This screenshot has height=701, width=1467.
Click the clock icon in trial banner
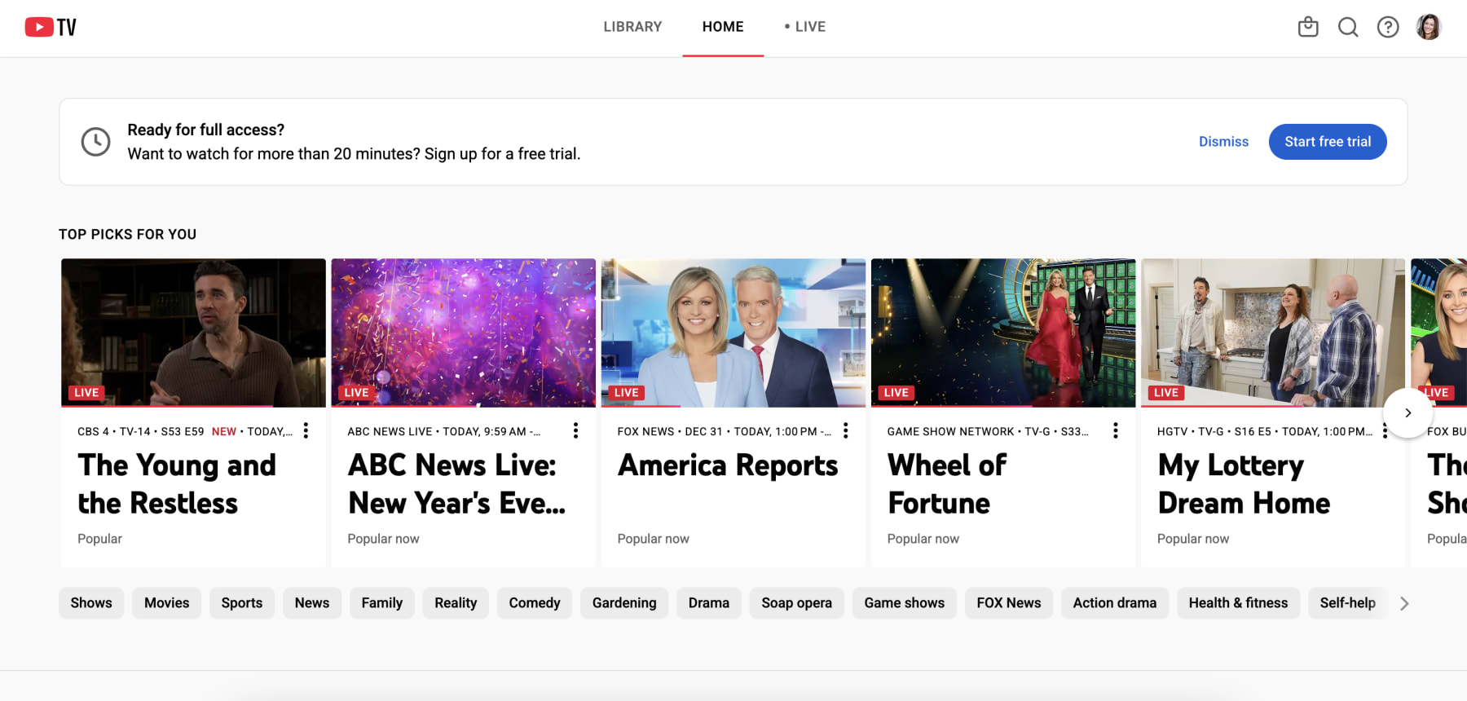tap(95, 142)
